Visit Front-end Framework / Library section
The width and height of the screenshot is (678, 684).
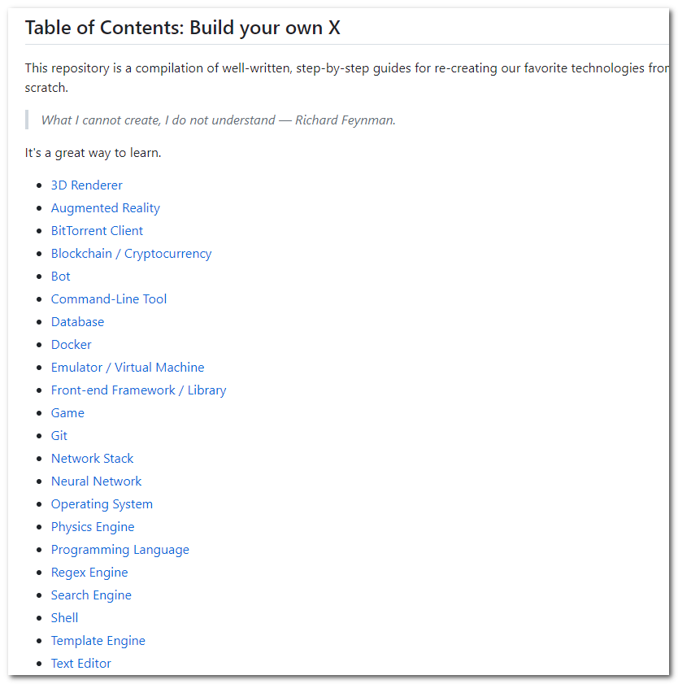(139, 390)
